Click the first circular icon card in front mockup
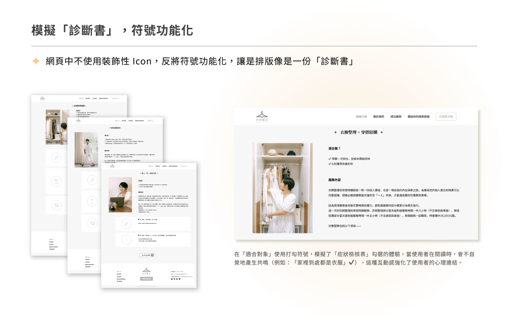The width and height of the screenshot is (508, 326). 127,223
